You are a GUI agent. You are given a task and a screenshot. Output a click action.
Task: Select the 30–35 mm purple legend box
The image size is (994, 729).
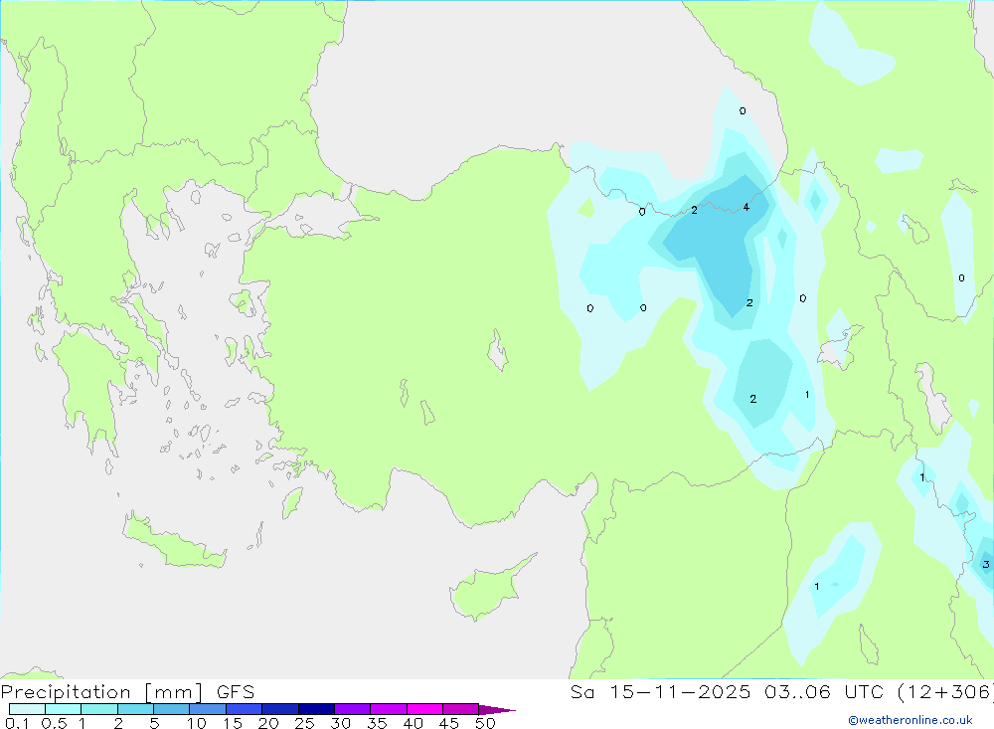(x=353, y=709)
